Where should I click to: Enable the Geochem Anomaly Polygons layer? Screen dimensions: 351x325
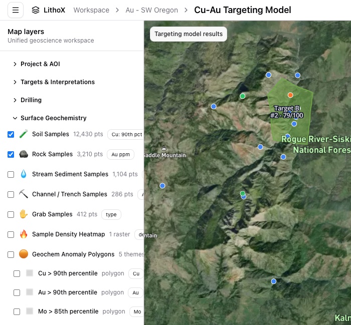[11, 254]
